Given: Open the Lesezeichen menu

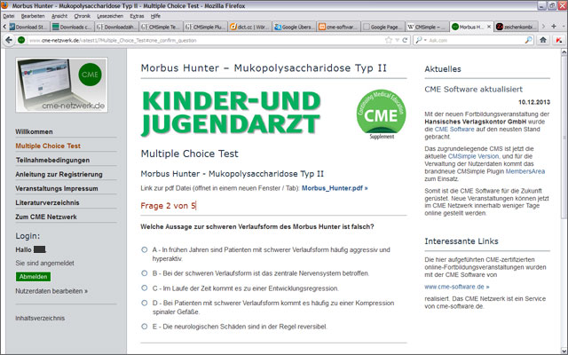Looking at the screenshot, I should click(110, 16).
